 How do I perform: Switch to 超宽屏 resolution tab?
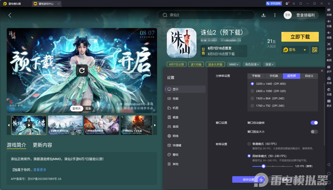pyautogui.click(x=291, y=76)
